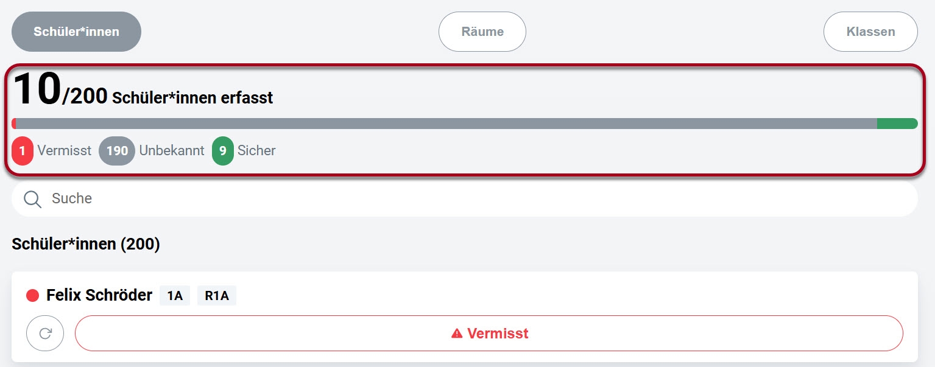Switch to the Räume tab

(482, 31)
